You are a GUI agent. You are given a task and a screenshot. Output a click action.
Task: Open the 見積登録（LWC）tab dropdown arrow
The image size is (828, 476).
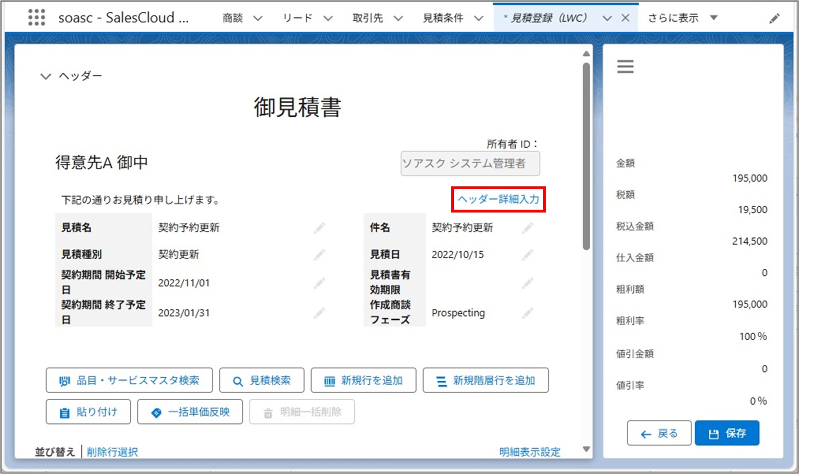pos(606,18)
